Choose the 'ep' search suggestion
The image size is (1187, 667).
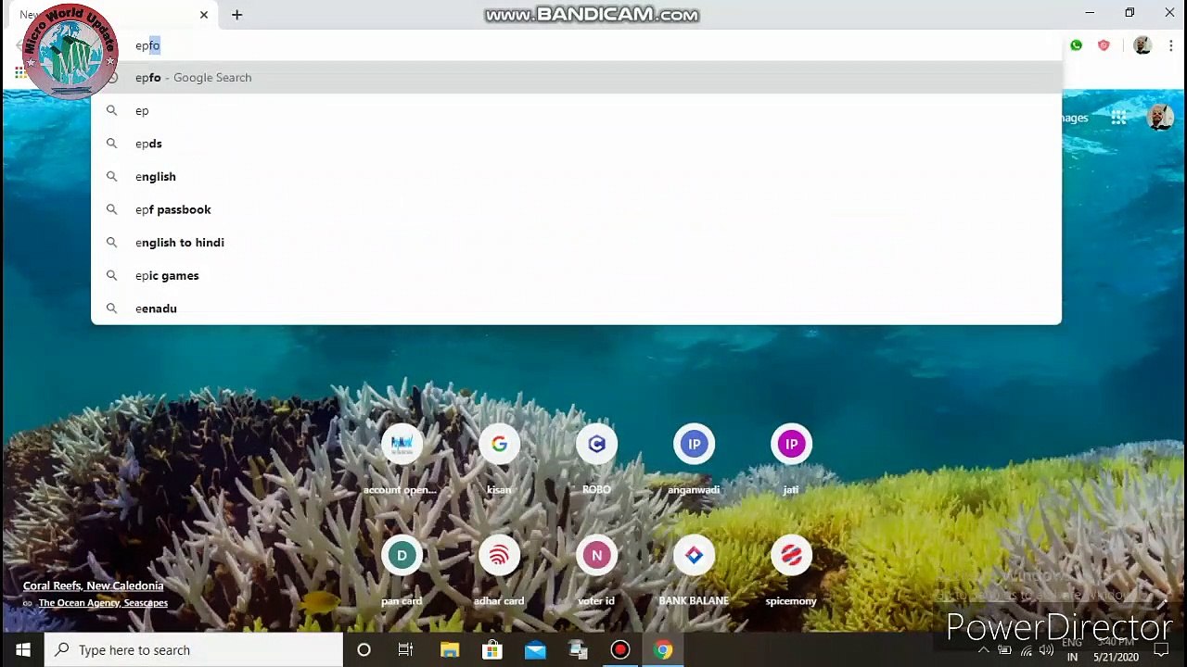tap(576, 111)
